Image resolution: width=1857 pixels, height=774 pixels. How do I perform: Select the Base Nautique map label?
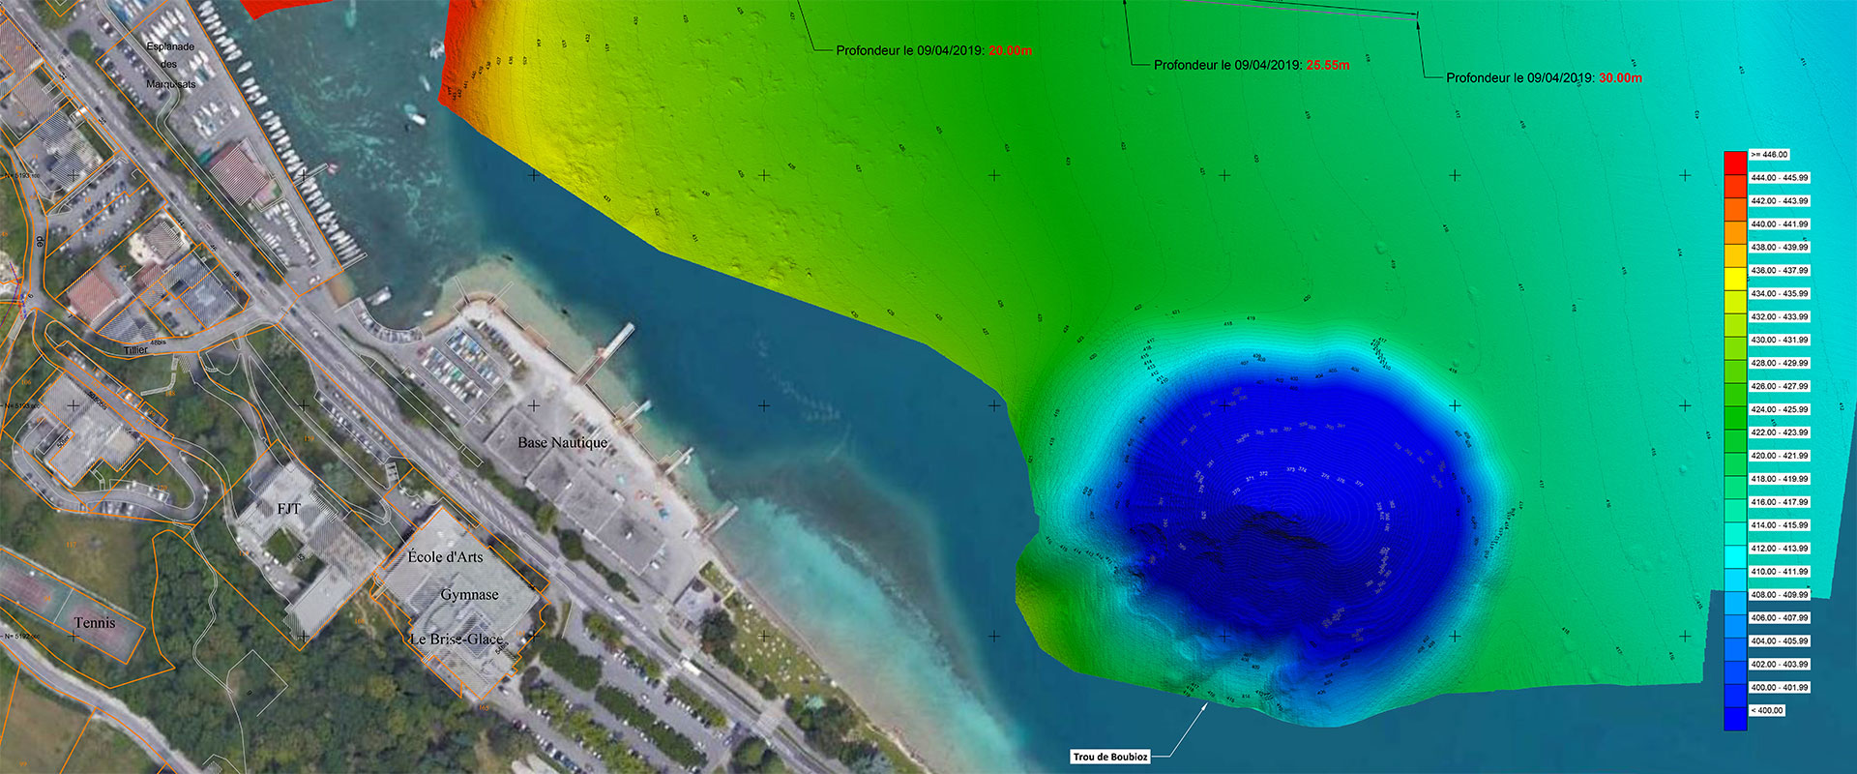tap(563, 442)
